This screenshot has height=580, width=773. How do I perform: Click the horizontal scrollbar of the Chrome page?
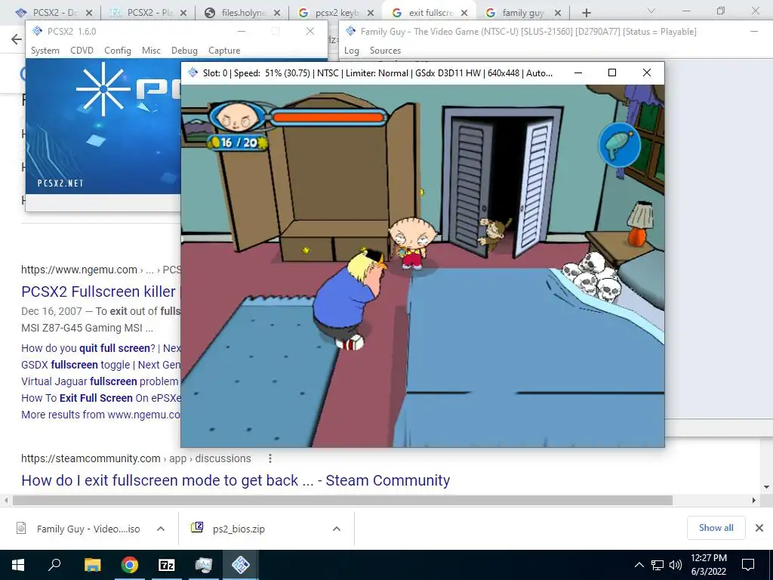pos(343,501)
